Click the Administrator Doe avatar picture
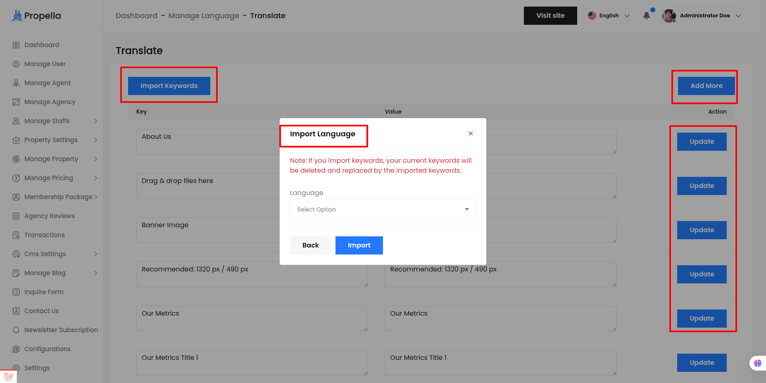Viewport: 766px width, 383px height. pyautogui.click(x=669, y=16)
